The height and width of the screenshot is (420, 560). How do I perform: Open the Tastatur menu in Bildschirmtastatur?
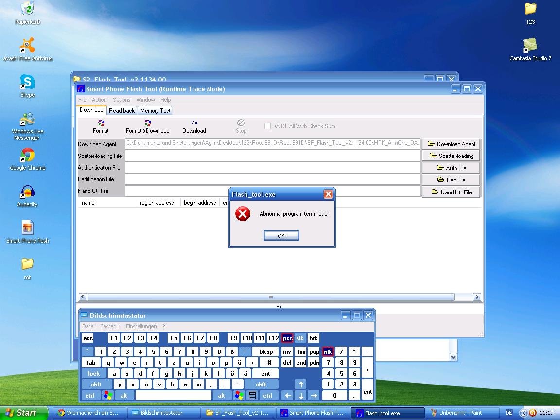click(110, 326)
